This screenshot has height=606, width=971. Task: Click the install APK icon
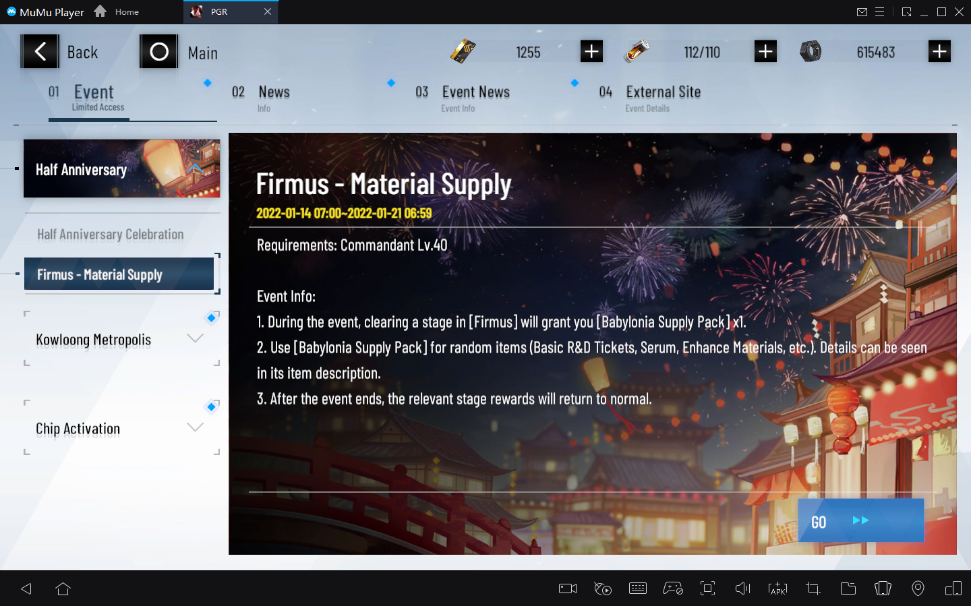(x=777, y=588)
